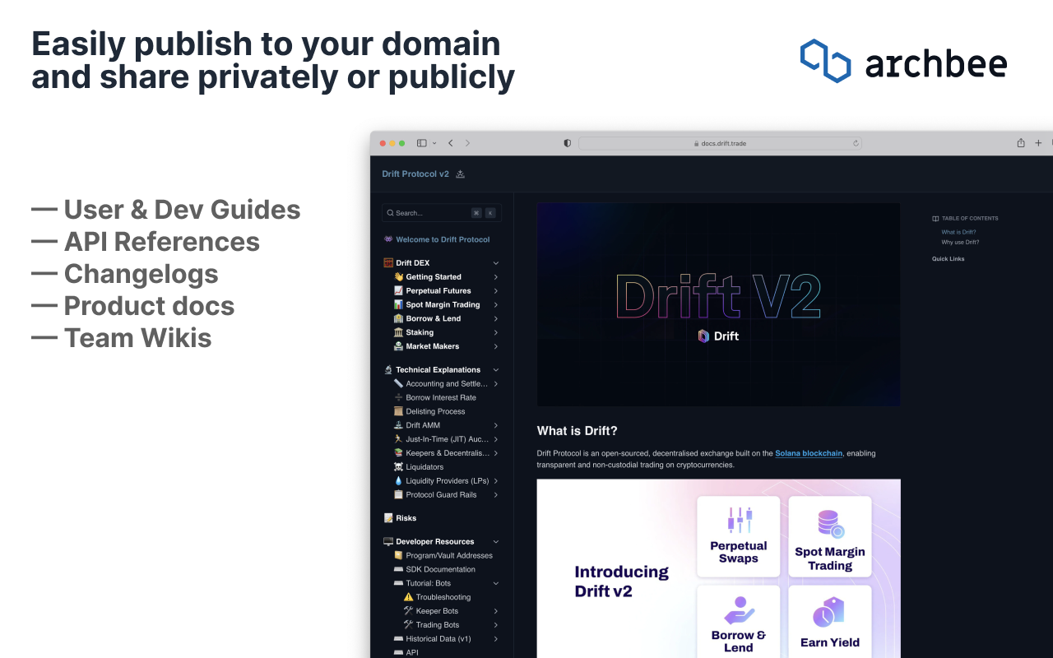The width and height of the screenshot is (1053, 658).
Task: Click the Liquidity Providers droplet icon
Action: pos(398,481)
